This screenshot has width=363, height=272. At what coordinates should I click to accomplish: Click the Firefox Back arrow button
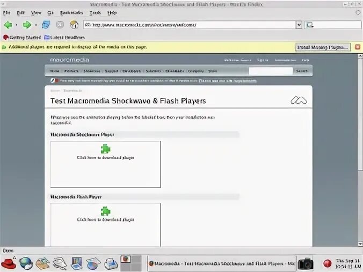pos(8,25)
